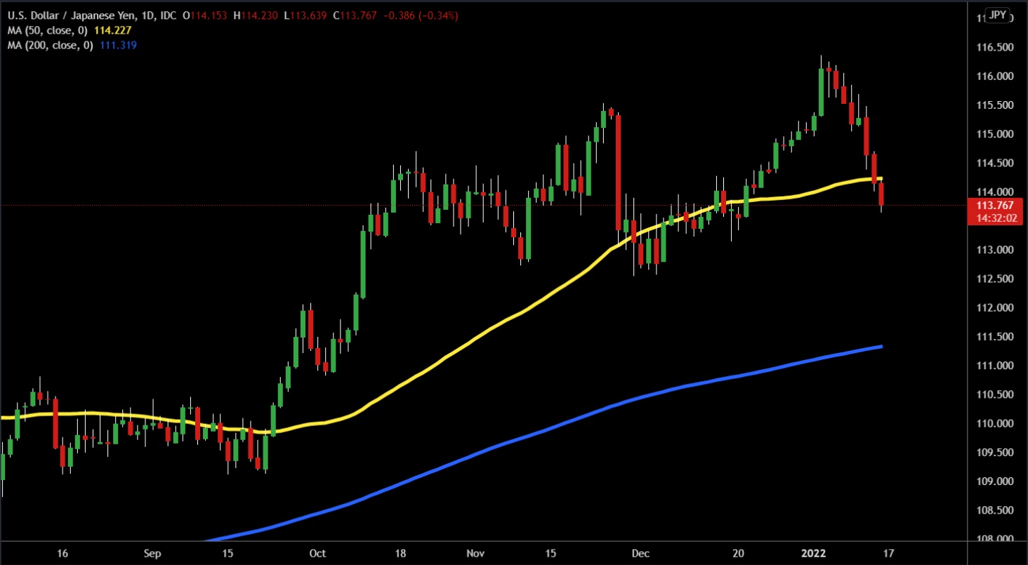
Task: Click the 116.000 price axis label
Action: point(994,76)
